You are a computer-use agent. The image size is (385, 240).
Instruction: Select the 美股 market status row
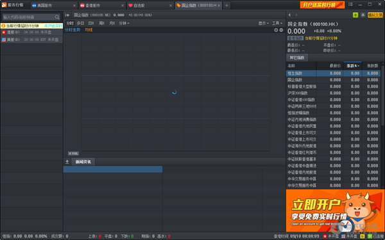[31, 40]
